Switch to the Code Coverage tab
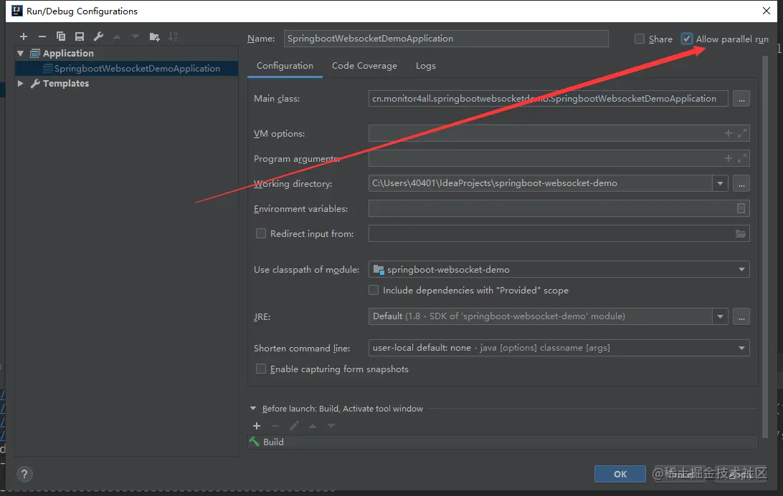Screen dimensions: 783x496 pos(364,66)
